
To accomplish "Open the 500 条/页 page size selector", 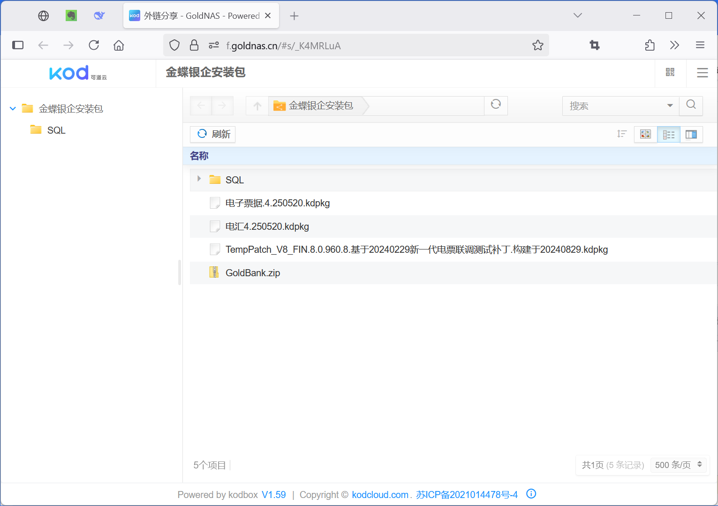I will [x=678, y=465].
